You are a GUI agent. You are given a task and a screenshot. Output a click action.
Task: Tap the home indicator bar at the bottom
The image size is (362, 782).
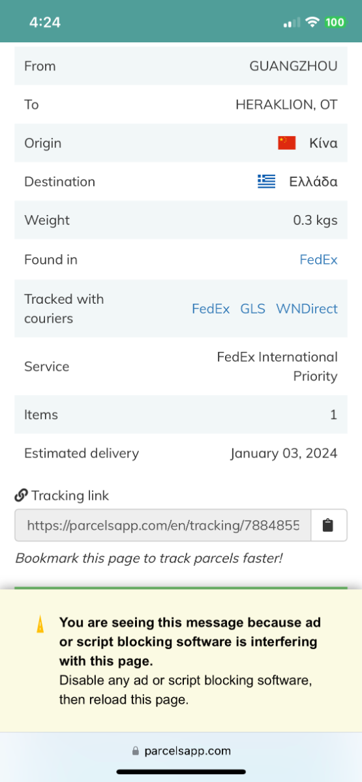tap(181, 772)
